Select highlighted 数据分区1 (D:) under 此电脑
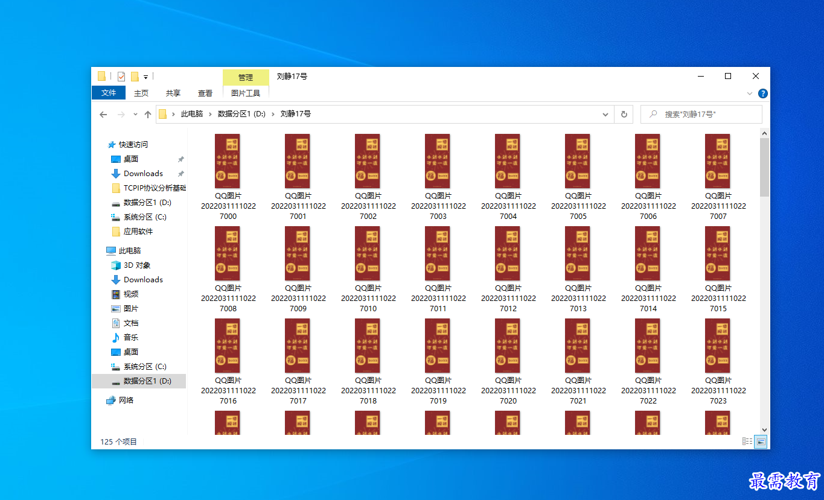This screenshot has width=824, height=500. click(x=139, y=381)
